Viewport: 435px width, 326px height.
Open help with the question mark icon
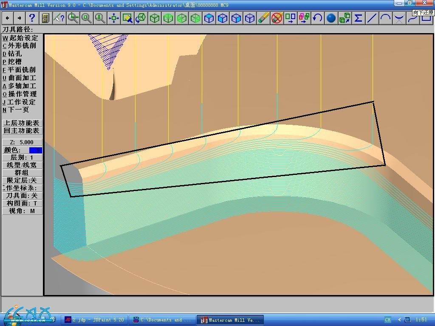coord(32,18)
